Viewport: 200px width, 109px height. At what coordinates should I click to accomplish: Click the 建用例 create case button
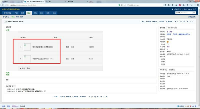point(169,22)
